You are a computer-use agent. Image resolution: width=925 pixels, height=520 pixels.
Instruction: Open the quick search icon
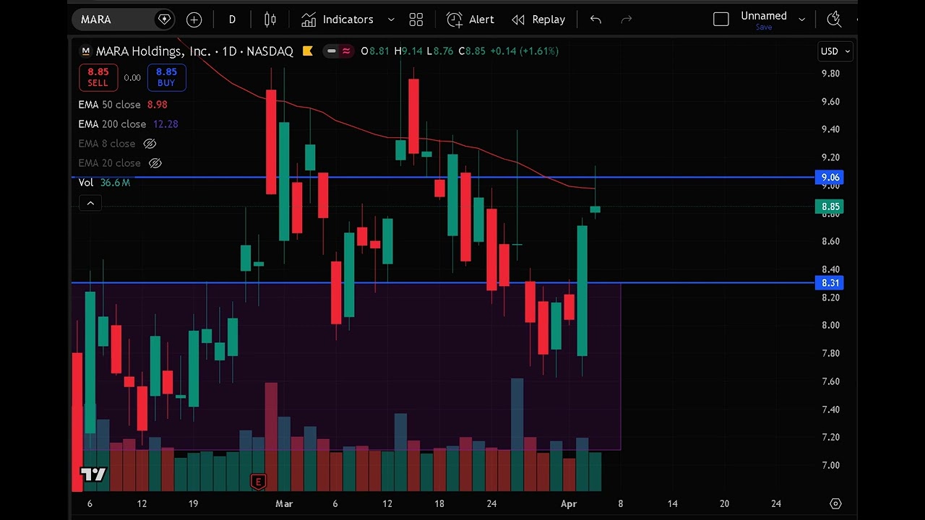[x=834, y=19]
